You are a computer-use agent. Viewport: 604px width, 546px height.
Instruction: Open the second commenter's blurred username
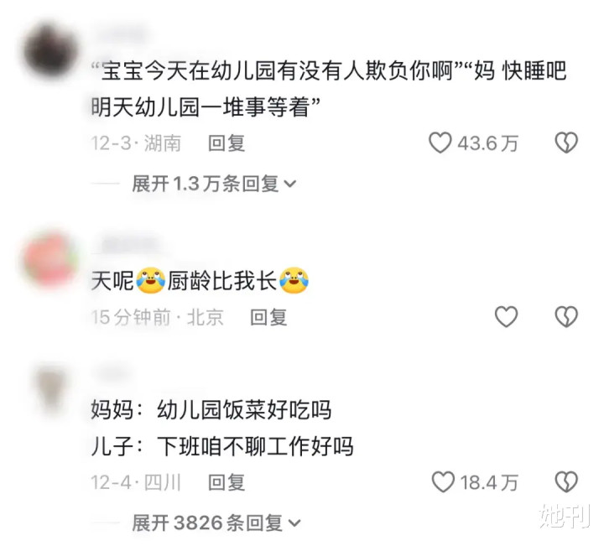[127, 246]
